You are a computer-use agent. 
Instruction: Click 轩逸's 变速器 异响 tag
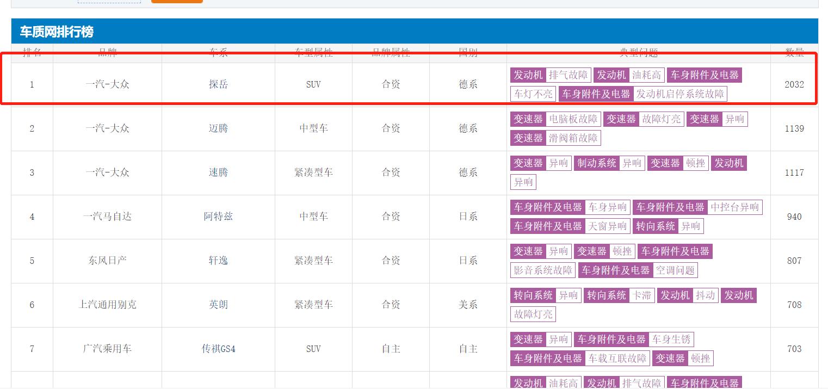(541, 251)
